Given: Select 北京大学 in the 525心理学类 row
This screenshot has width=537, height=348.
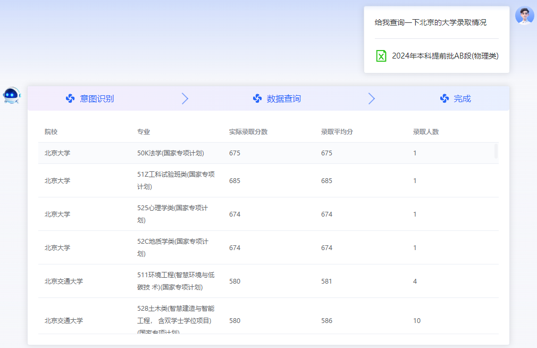Looking at the screenshot, I should coord(57,214).
